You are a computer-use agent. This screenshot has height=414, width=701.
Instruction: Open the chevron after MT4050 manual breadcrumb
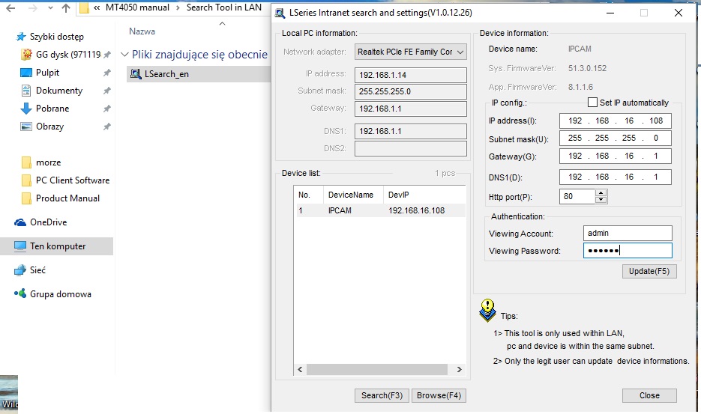178,7
